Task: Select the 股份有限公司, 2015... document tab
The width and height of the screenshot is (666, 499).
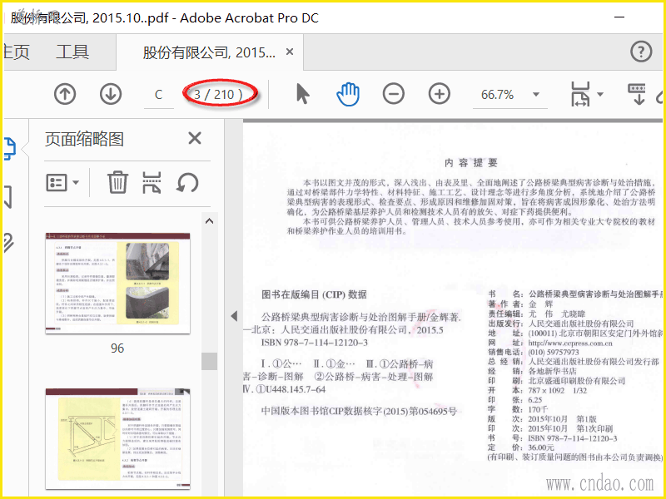Action: tap(209, 52)
